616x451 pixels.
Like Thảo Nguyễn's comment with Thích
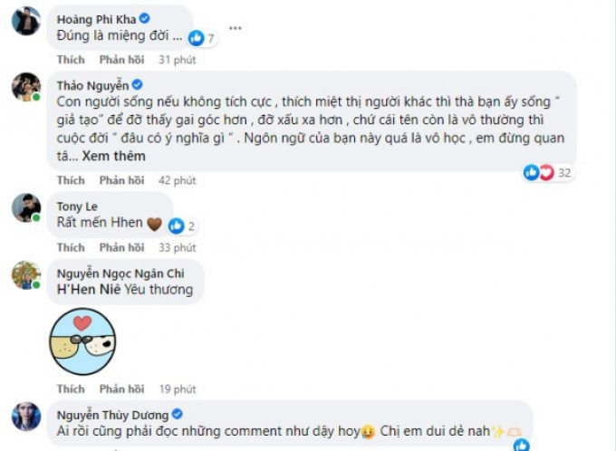[71, 180]
